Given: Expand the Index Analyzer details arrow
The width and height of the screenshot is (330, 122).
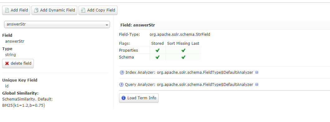Looking at the screenshot, I should pyautogui.click(x=257, y=72).
